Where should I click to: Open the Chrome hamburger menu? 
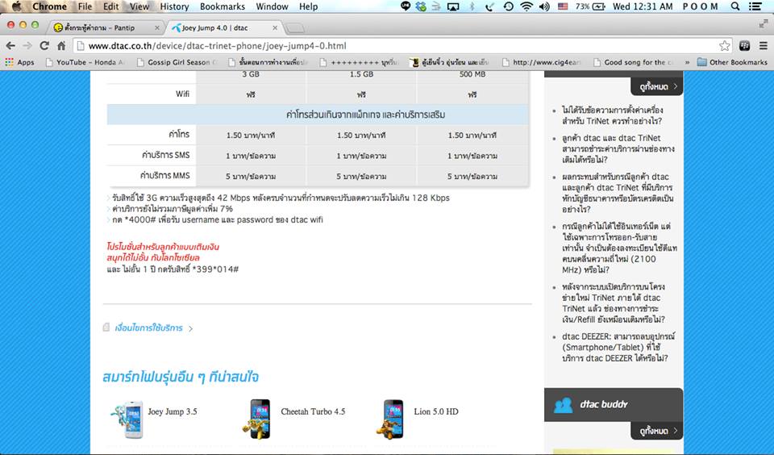click(x=764, y=46)
